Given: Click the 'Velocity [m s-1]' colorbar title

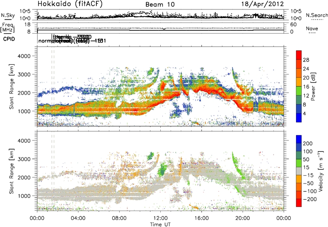Looking at the screenshot, I should click(321, 171).
